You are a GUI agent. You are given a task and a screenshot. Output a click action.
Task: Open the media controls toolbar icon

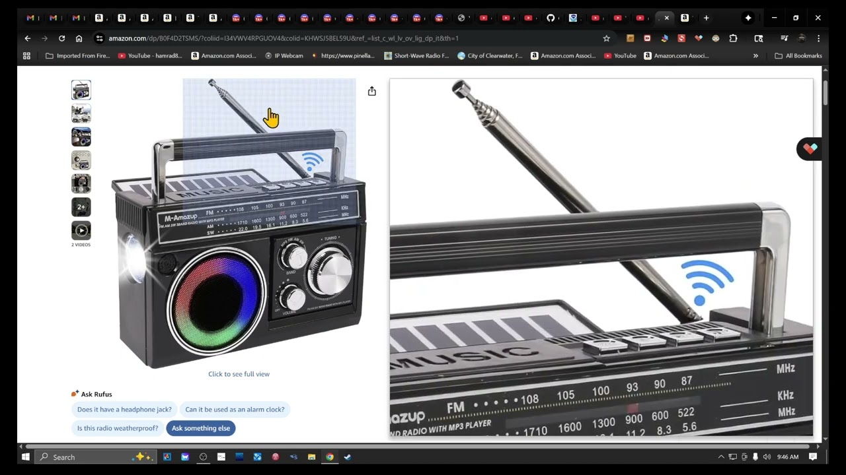point(785,38)
